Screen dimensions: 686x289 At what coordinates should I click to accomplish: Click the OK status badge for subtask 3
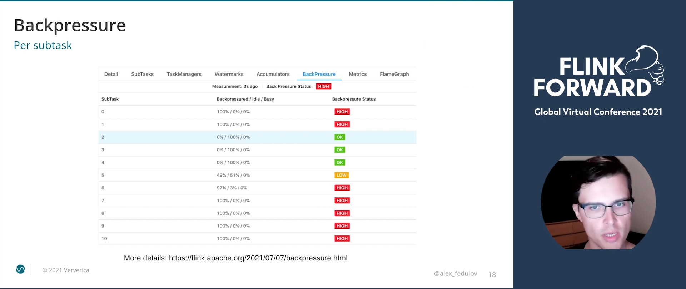(340, 150)
